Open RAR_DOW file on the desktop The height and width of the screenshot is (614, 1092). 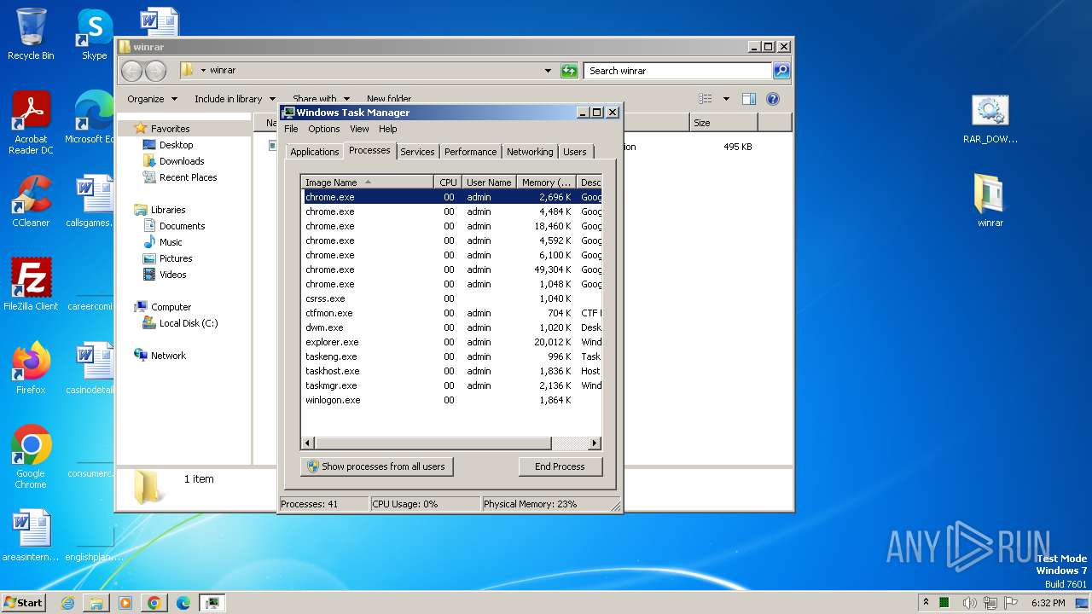(990, 118)
